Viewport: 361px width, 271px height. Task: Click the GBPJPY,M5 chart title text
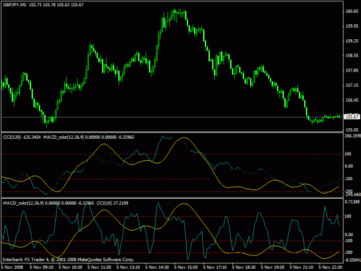(14, 5)
